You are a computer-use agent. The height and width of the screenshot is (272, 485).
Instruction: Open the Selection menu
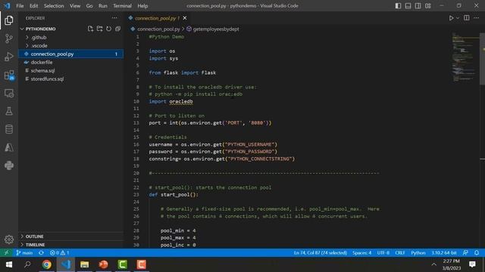coord(54,6)
